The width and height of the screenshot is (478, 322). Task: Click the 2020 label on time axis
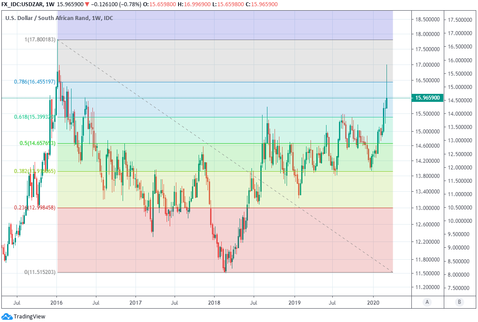[373, 302]
